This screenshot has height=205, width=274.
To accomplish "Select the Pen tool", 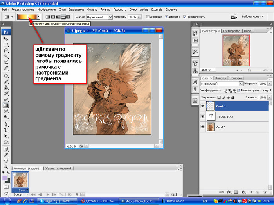I will click(x=6, y=124).
